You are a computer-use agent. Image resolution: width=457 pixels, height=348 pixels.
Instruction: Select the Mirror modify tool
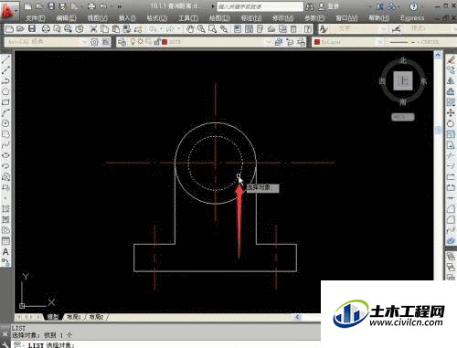click(x=451, y=81)
